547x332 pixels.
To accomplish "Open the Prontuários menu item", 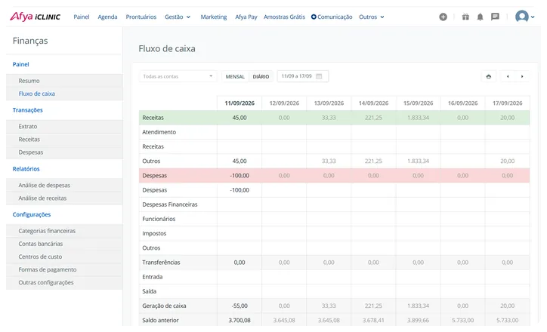I will pos(141,17).
